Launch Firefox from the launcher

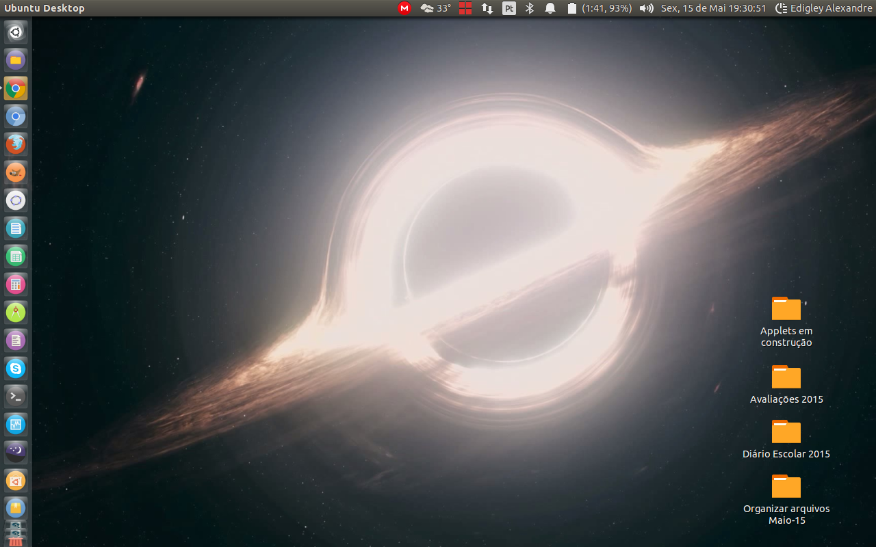pyautogui.click(x=16, y=144)
